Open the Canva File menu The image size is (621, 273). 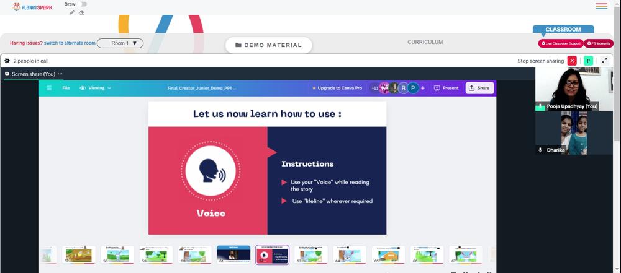(x=66, y=88)
